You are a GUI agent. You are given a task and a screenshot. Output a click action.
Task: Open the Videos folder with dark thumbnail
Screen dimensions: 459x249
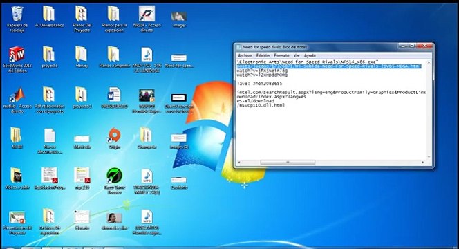tap(17, 178)
